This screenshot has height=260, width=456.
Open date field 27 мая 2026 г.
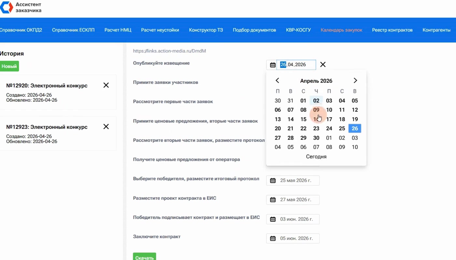pyautogui.click(x=293, y=200)
